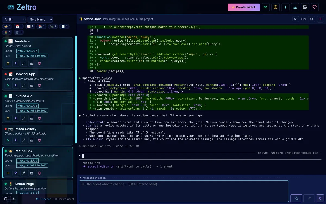Screen dimensions: 326x204
Task: Click the terminal icon on the Recipe Box card
Action: tap(69, 151)
